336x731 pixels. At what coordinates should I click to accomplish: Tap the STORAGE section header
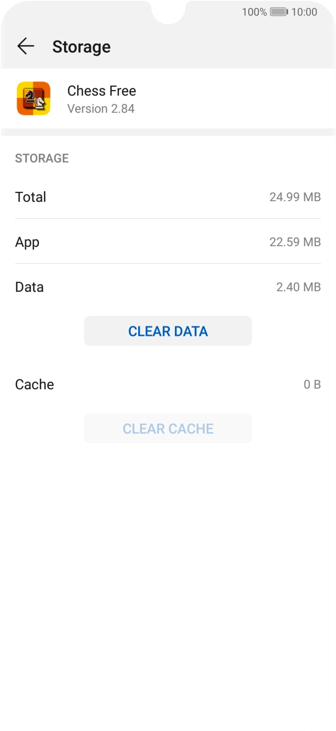[x=42, y=158]
